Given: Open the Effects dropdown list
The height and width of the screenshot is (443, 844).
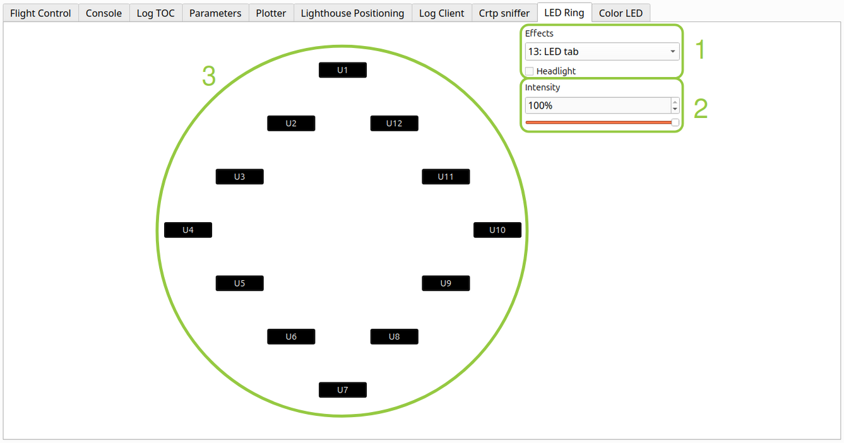Looking at the screenshot, I should (602, 52).
